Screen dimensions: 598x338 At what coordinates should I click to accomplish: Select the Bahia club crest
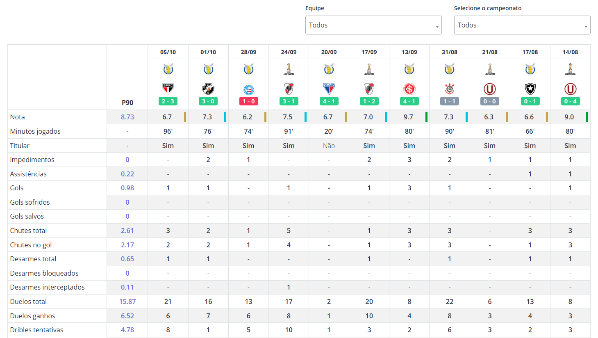point(248,89)
